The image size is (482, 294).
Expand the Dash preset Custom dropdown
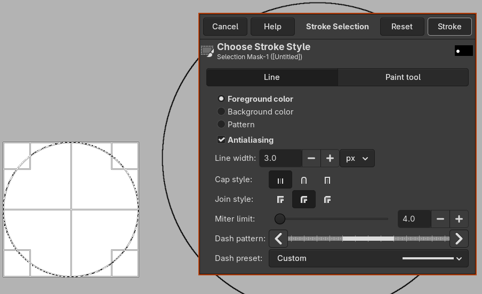(368, 258)
